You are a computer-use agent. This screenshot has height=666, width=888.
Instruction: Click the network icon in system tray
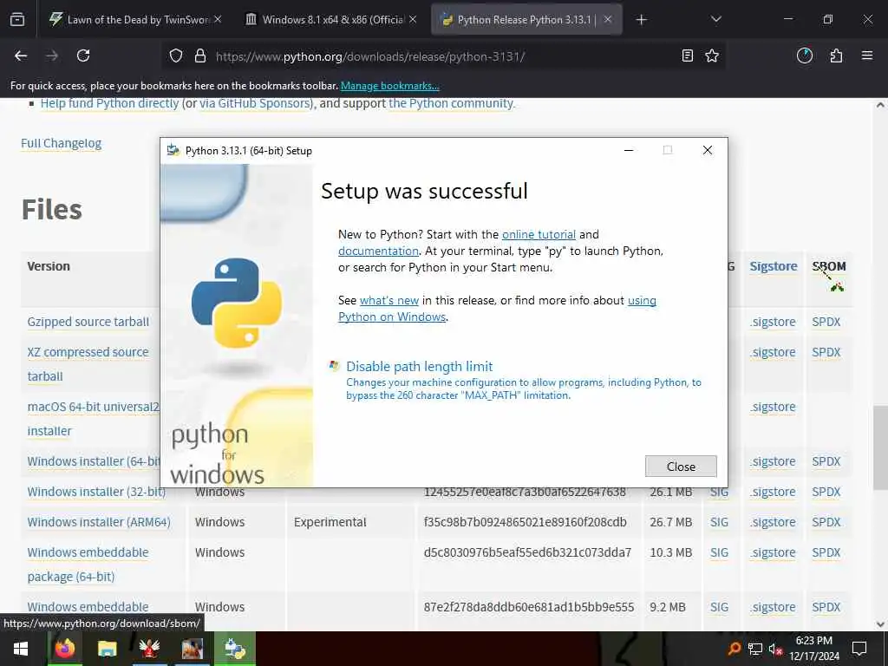click(x=755, y=649)
